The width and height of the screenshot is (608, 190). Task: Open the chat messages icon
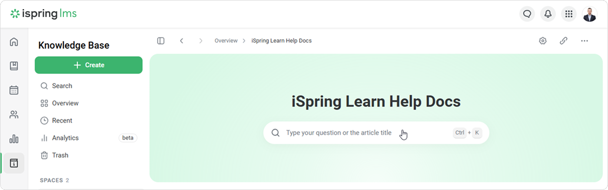tap(527, 14)
